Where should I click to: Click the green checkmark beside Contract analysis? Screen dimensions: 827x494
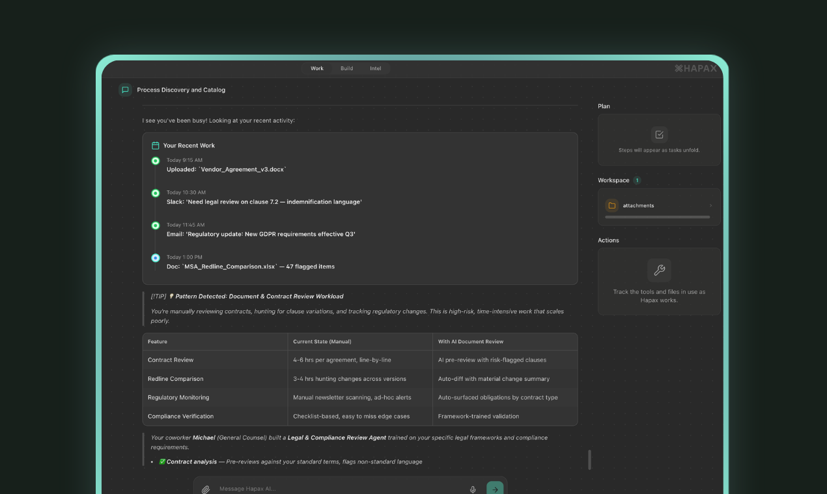pyautogui.click(x=161, y=461)
